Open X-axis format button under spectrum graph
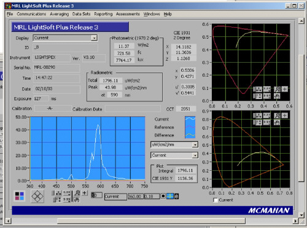Screen dimensions: 307x228 click(x=67, y=193)
